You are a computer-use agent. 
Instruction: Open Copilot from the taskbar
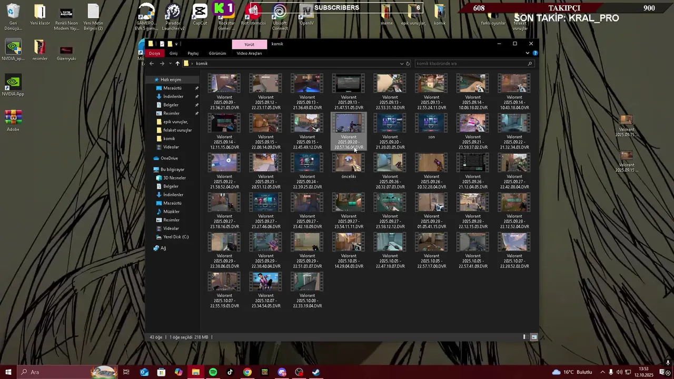pos(179,372)
